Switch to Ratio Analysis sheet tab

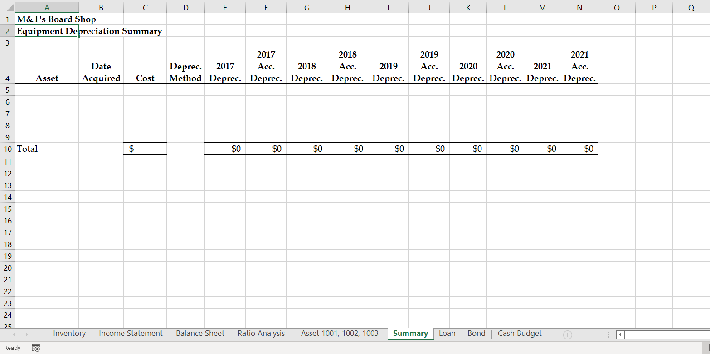tap(261, 334)
